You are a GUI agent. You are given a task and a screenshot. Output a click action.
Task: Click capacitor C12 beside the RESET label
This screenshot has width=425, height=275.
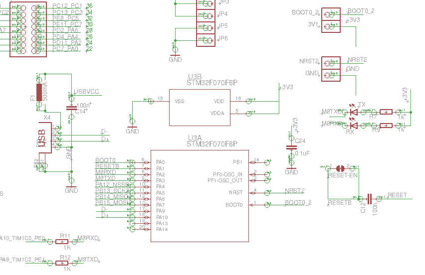(x=370, y=199)
